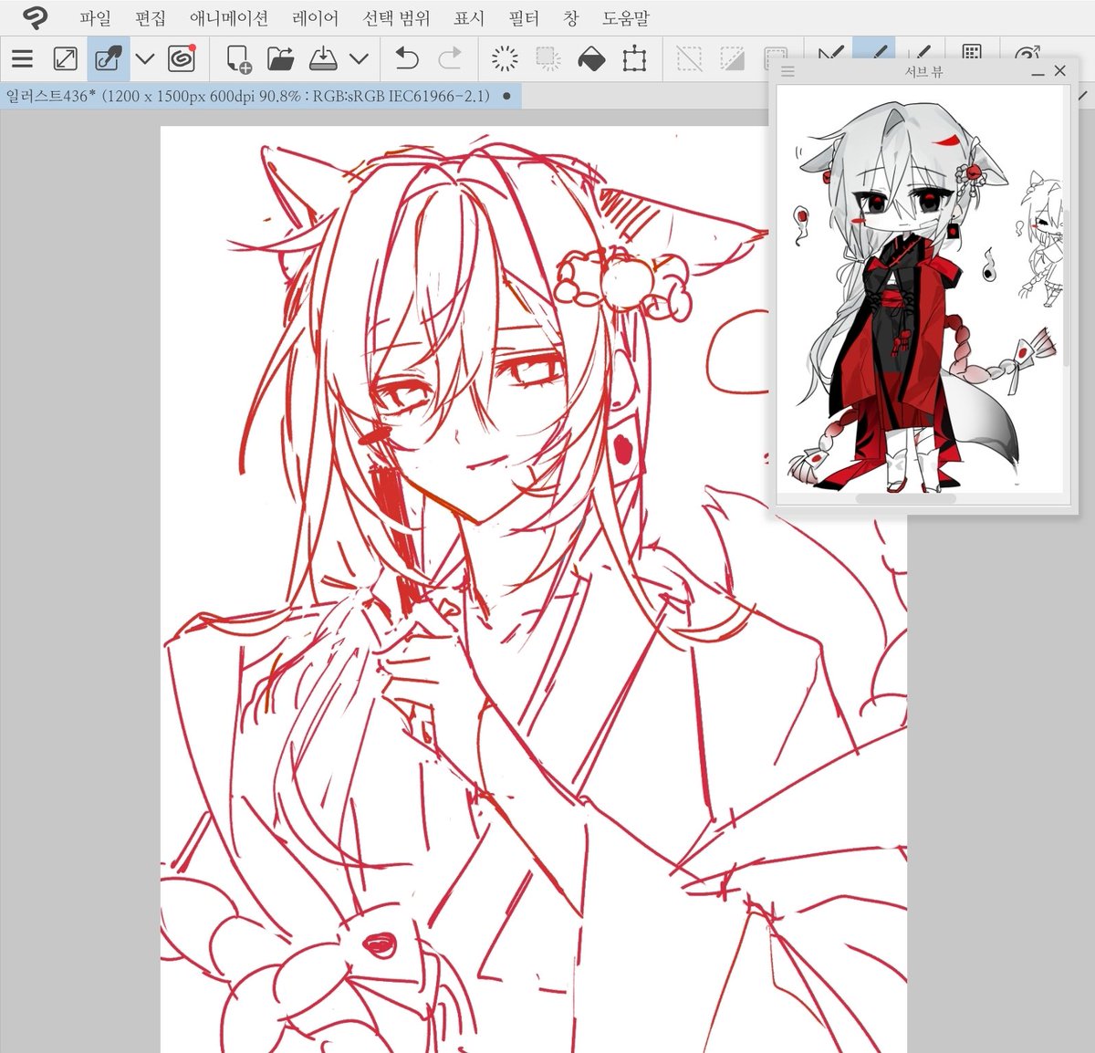Save the illustration with the save icon

point(323,59)
